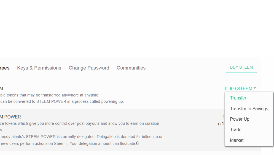Choose Transfer to Savings option

pyautogui.click(x=249, y=109)
